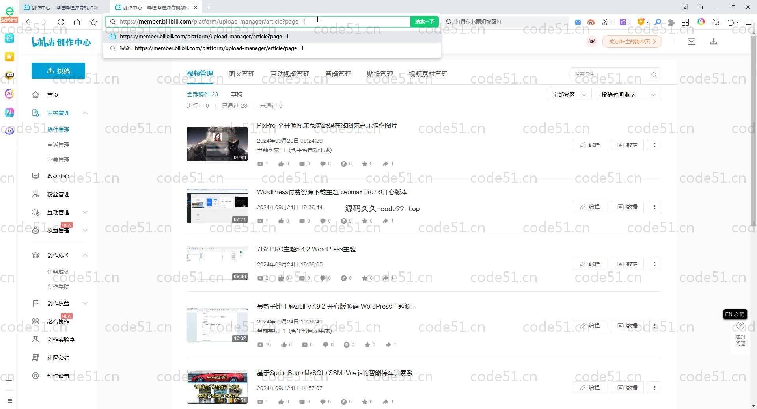The width and height of the screenshot is (757, 409).
Task: Open the 全部分区 dropdown
Action: (x=569, y=95)
